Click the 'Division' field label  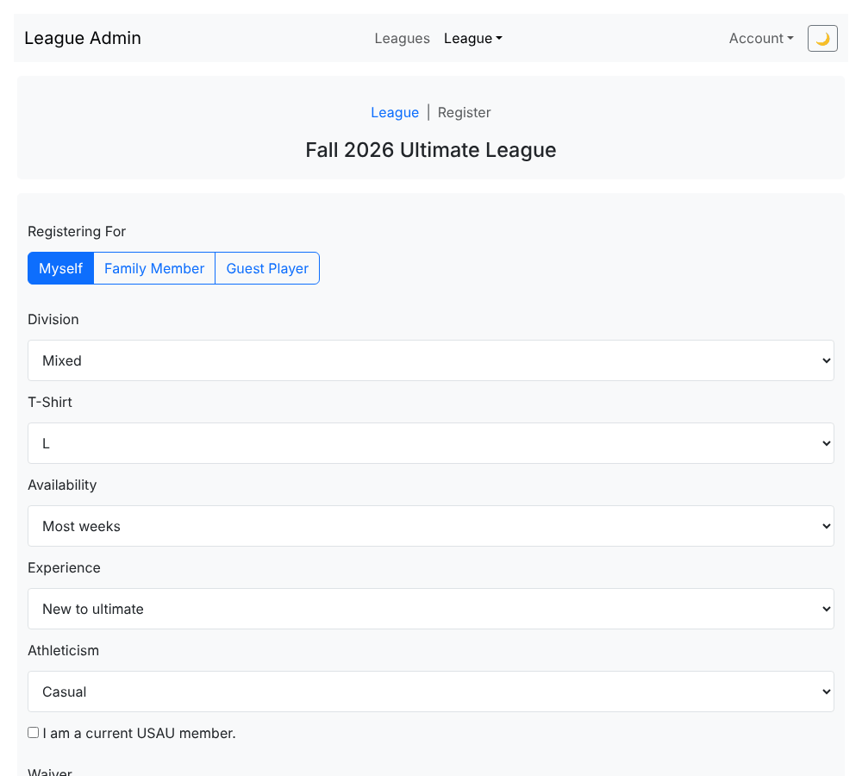pos(53,320)
